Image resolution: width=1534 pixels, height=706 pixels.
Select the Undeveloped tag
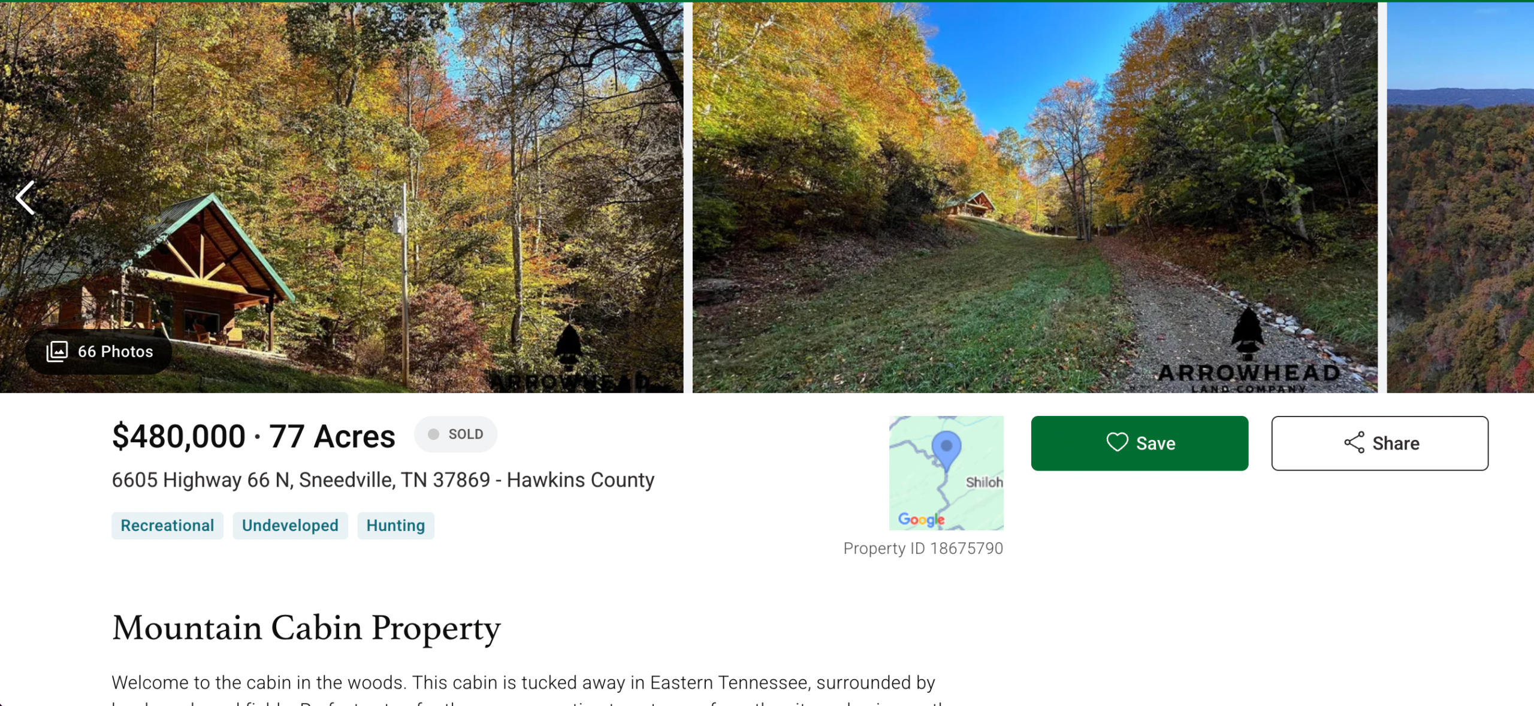click(x=290, y=526)
